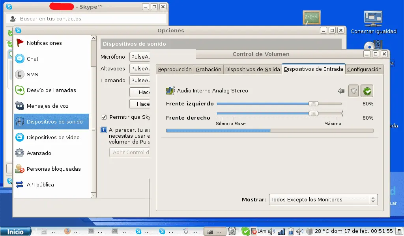The width and height of the screenshot is (404, 236).
Task: Open the Grabación tab
Action: [x=208, y=69]
